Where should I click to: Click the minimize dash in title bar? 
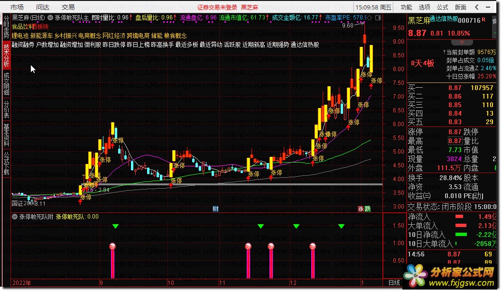click(488, 7)
